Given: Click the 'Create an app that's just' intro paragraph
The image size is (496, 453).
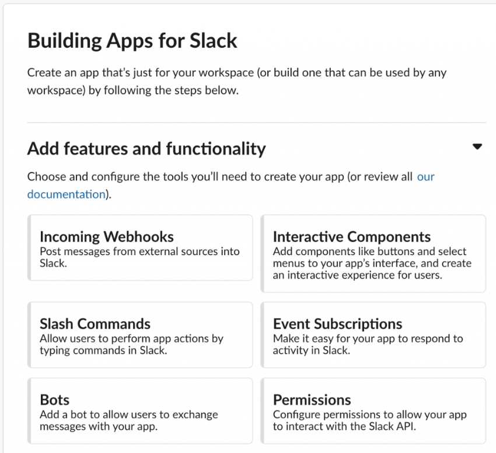Looking at the screenshot, I should click(236, 81).
